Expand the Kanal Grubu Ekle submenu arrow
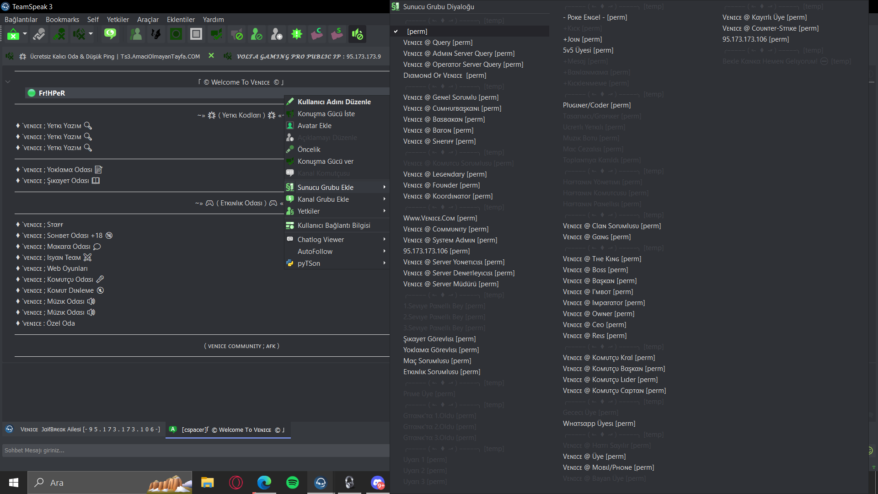The width and height of the screenshot is (878, 494). [384, 199]
